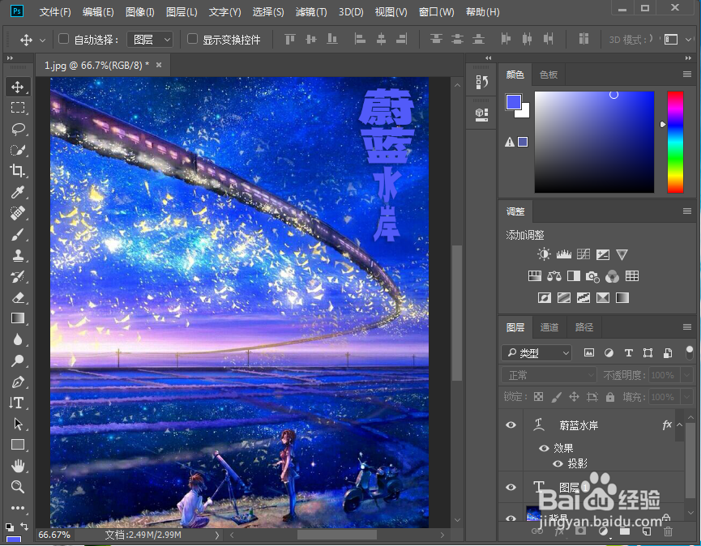This screenshot has height=546, width=701.
Task: Select the Move tool in the toolbox
Action: pos(18,87)
